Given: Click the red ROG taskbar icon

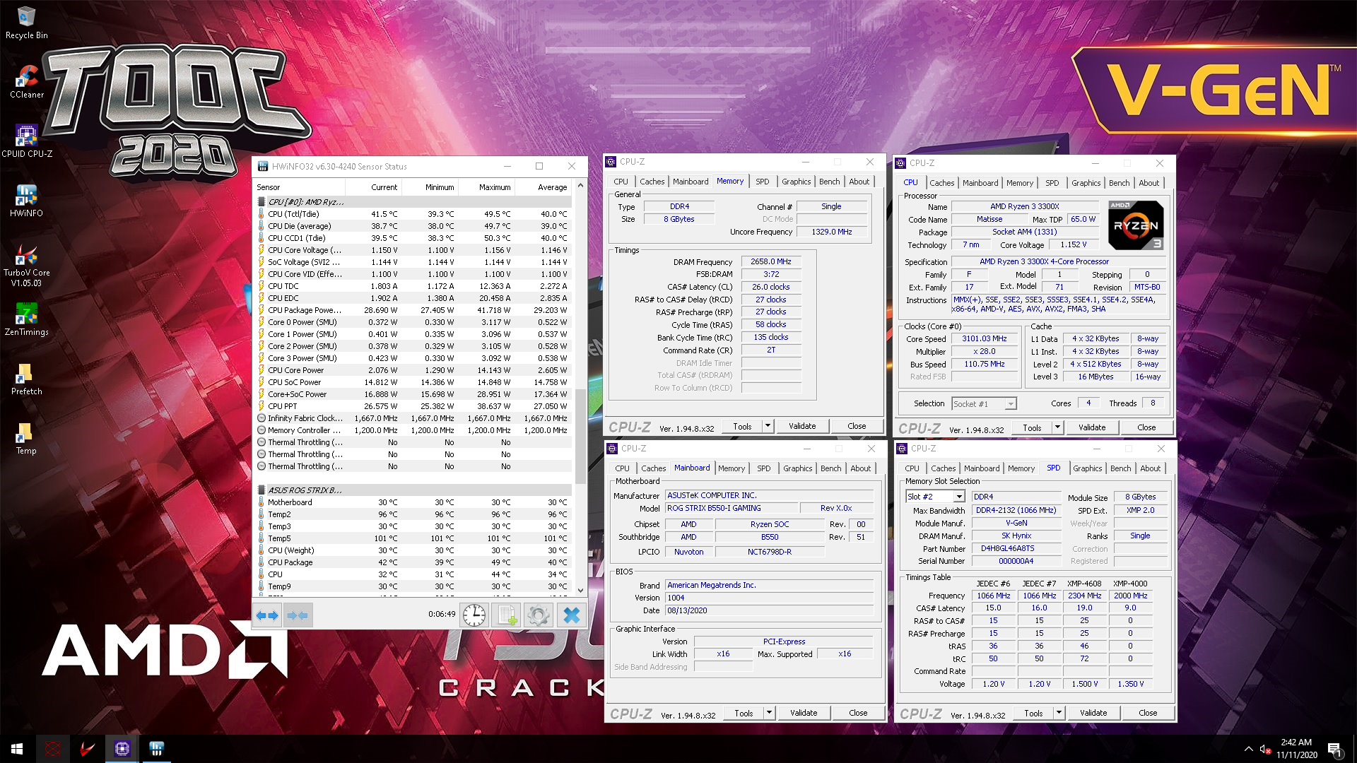Looking at the screenshot, I should click(52, 749).
